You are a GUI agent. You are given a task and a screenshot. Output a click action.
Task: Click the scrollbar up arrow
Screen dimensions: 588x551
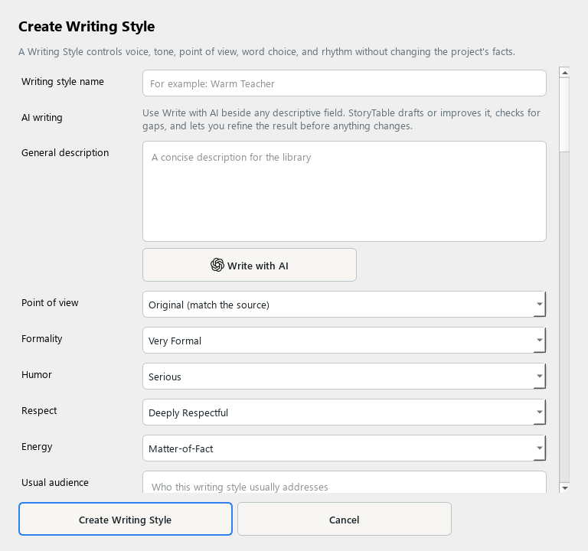[564, 73]
